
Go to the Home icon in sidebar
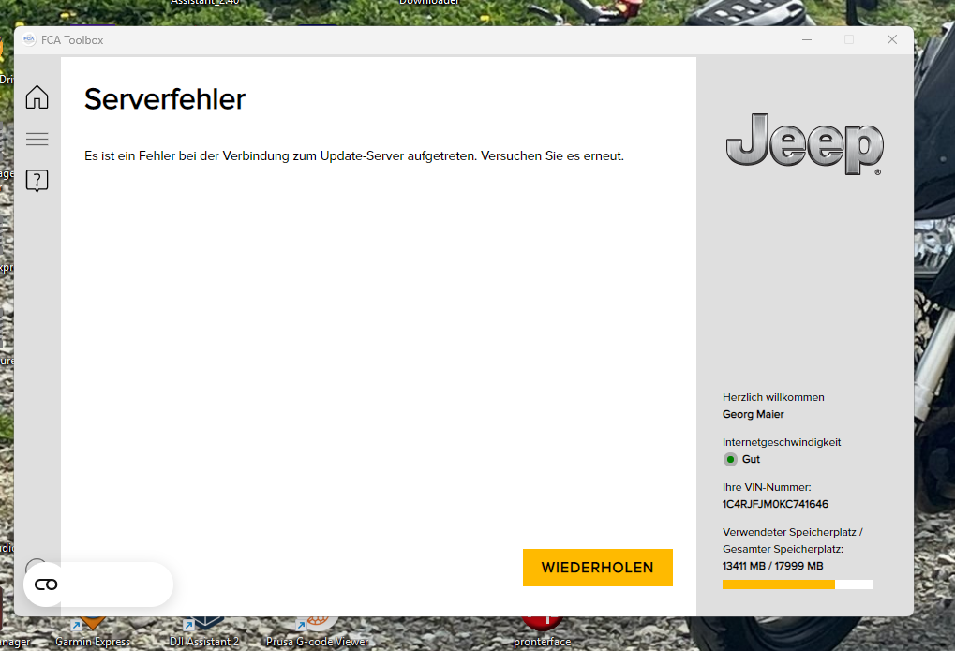[37, 96]
